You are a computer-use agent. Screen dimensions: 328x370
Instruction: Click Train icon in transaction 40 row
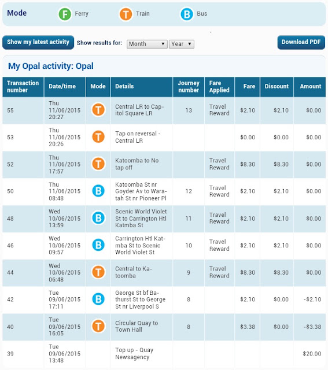98,326
